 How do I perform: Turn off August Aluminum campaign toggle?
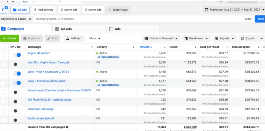click(x=17, y=55)
